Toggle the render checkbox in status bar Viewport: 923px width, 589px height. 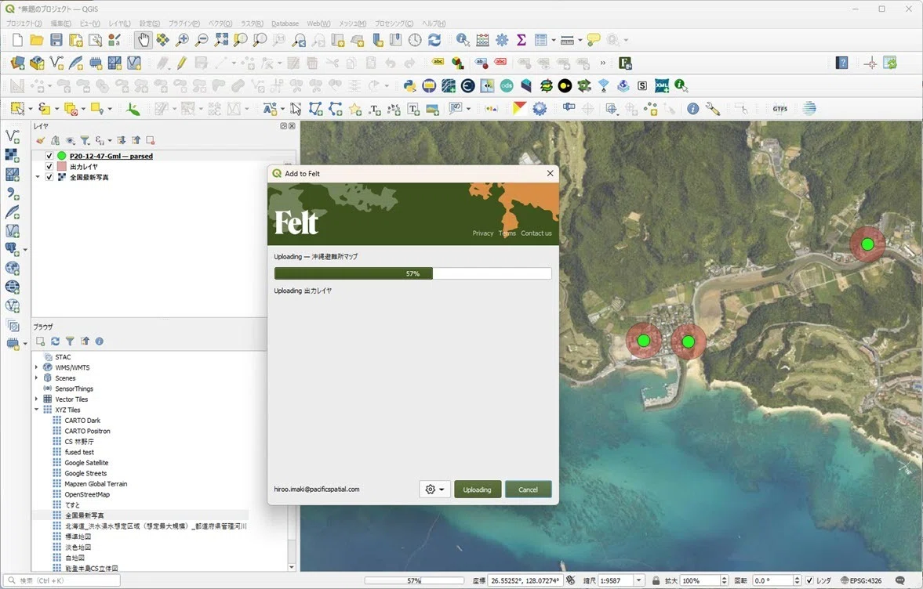[809, 580]
